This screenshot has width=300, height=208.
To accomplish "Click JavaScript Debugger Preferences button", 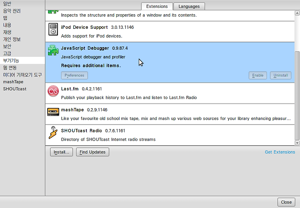I will tap(75, 75).
